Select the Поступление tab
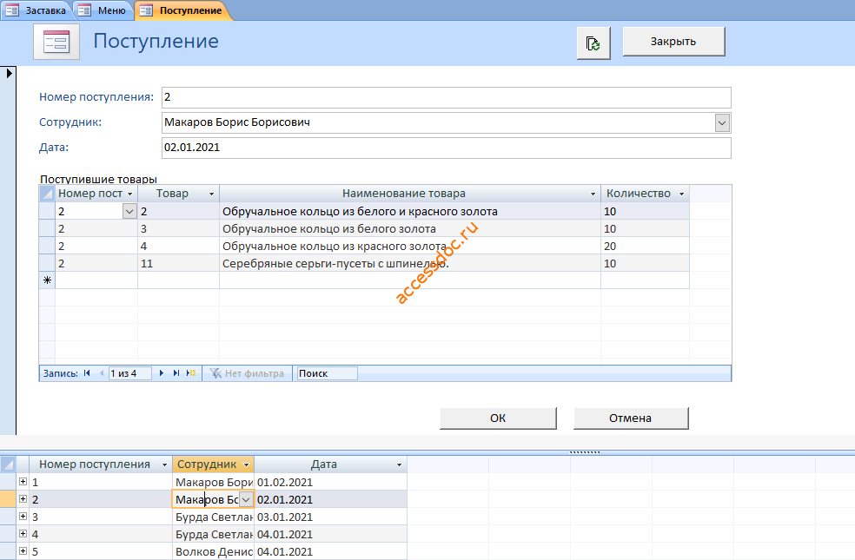 tap(182, 10)
